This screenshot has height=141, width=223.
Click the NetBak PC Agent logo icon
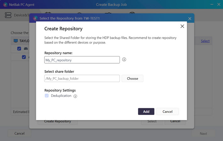coord(5,5)
